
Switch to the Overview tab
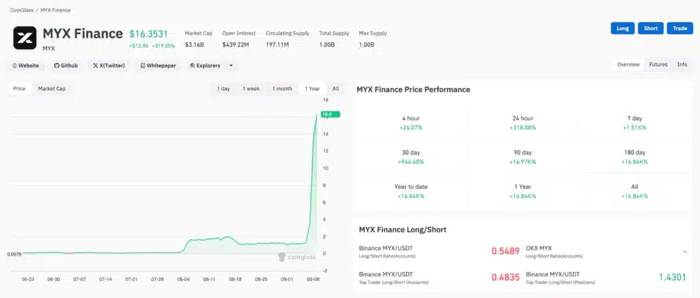click(x=628, y=65)
